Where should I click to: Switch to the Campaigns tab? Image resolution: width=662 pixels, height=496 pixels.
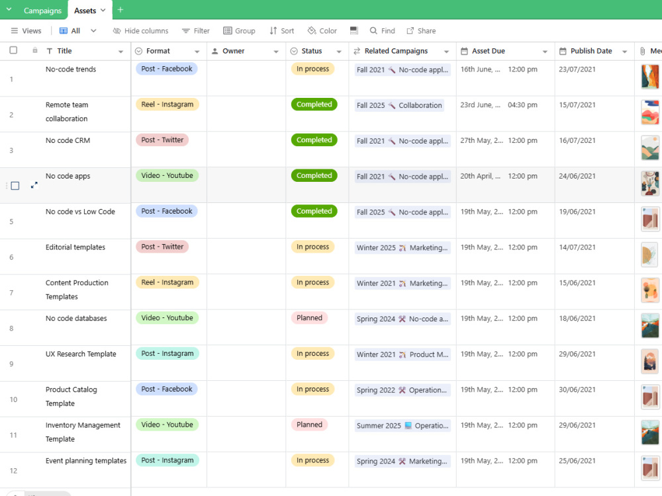click(42, 11)
